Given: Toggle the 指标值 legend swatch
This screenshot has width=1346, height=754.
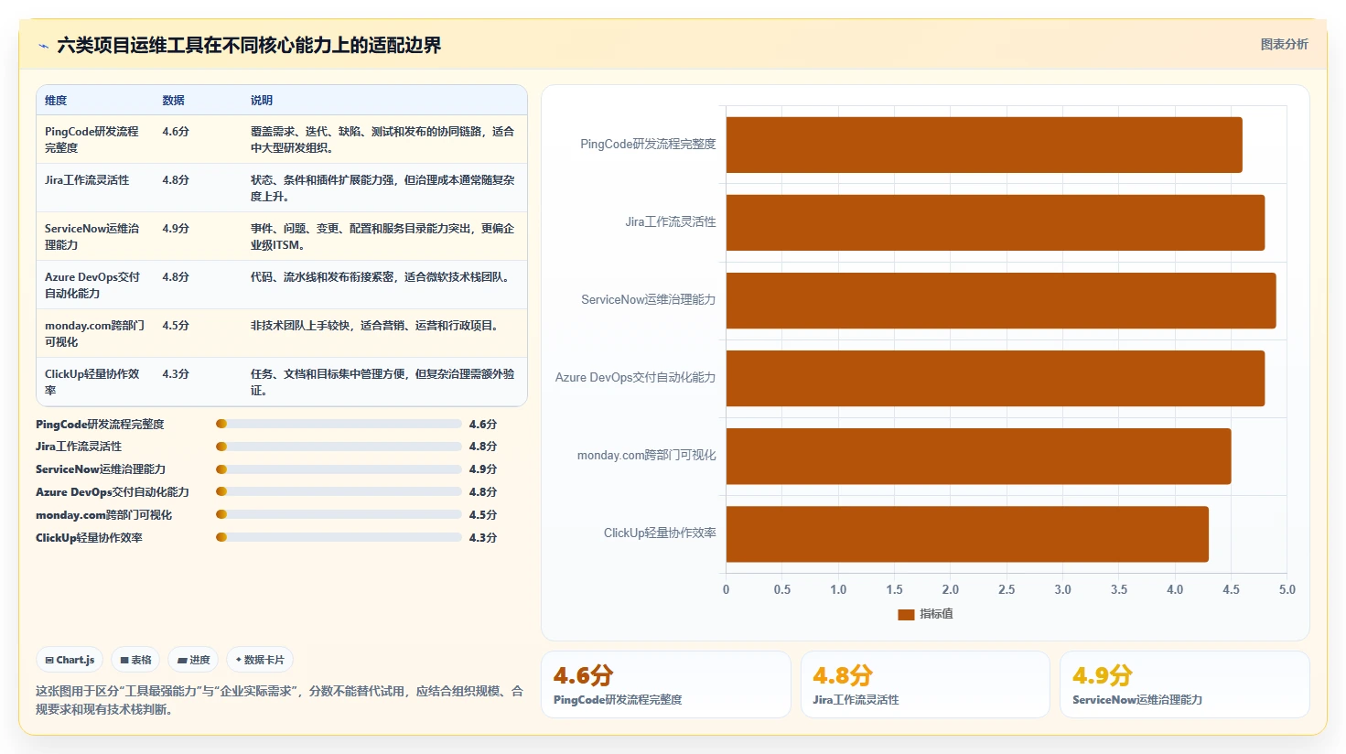Looking at the screenshot, I should pos(906,614).
